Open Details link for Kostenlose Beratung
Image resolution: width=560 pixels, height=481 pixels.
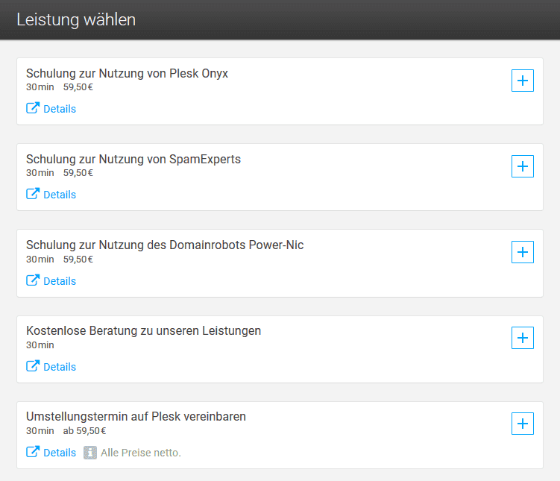click(x=60, y=367)
